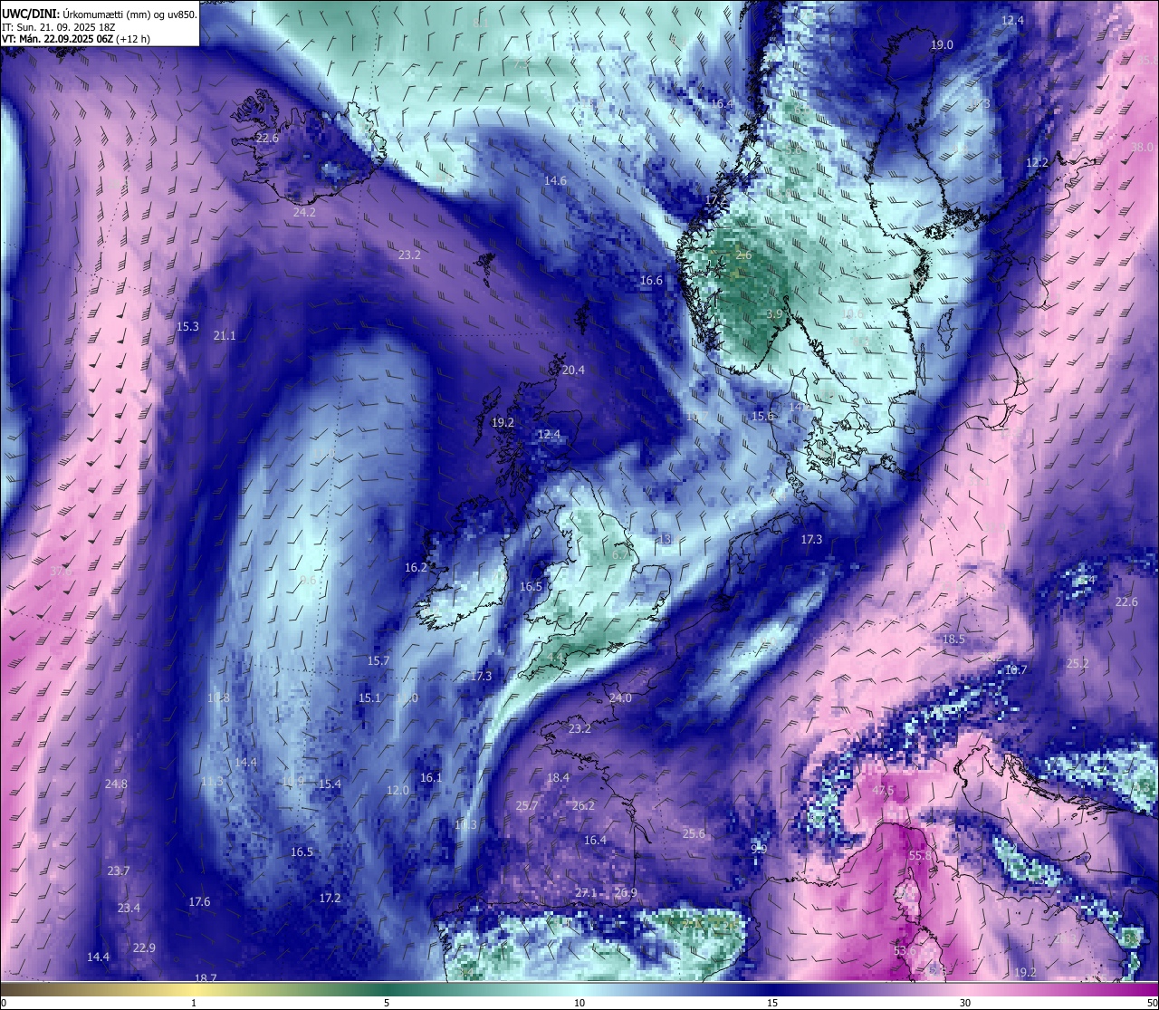Click the 38.0 value at right edge
The width and height of the screenshot is (1159, 1010).
click(x=1143, y=147)
